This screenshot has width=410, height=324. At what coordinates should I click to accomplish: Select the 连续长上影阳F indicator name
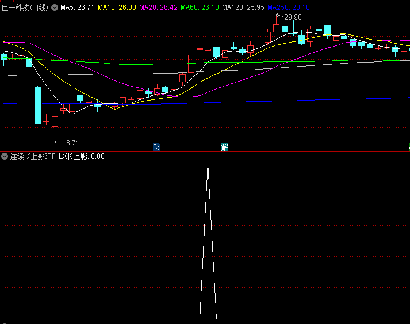point(33,156)
